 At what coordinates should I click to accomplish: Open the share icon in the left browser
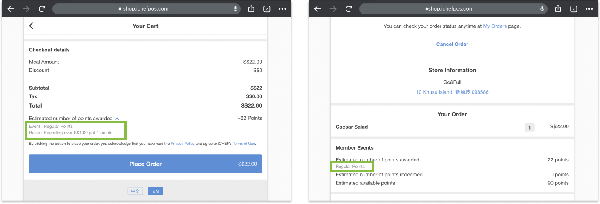tap(251, 9)
